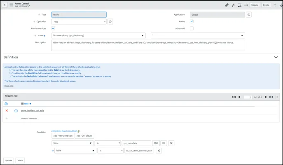Go to previous page of Requires role list

tap(239, 97)
